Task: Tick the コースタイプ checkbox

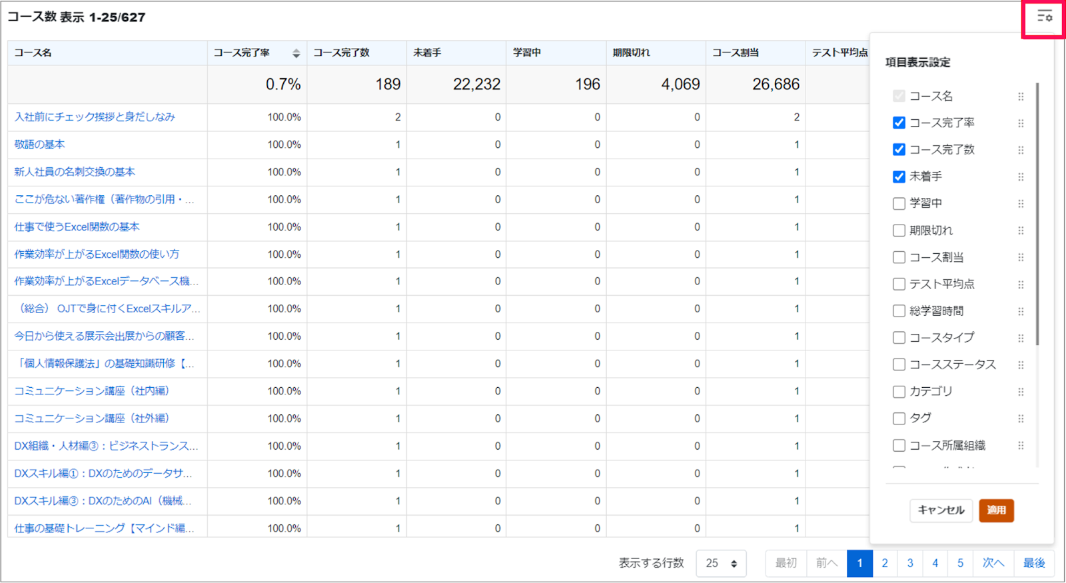Action: point(899,338)
